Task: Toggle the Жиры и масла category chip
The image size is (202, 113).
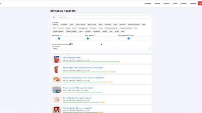Action: tap(92, 24)
